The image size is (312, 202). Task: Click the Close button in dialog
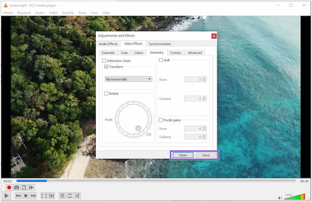click(x=183, y=155)
